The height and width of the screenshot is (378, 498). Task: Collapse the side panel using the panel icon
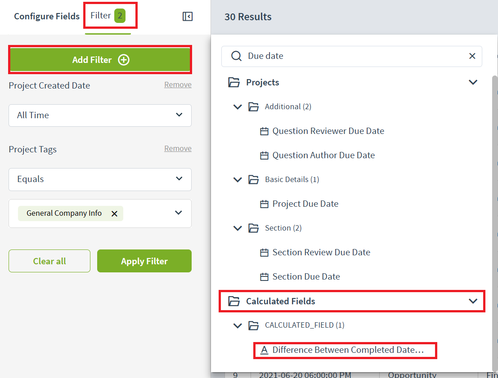[x=188, y=17]
